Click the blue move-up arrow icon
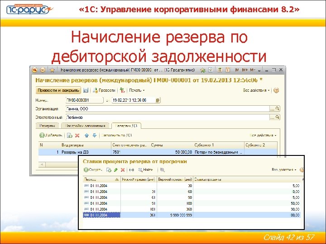326x244 pixels. 86,136
